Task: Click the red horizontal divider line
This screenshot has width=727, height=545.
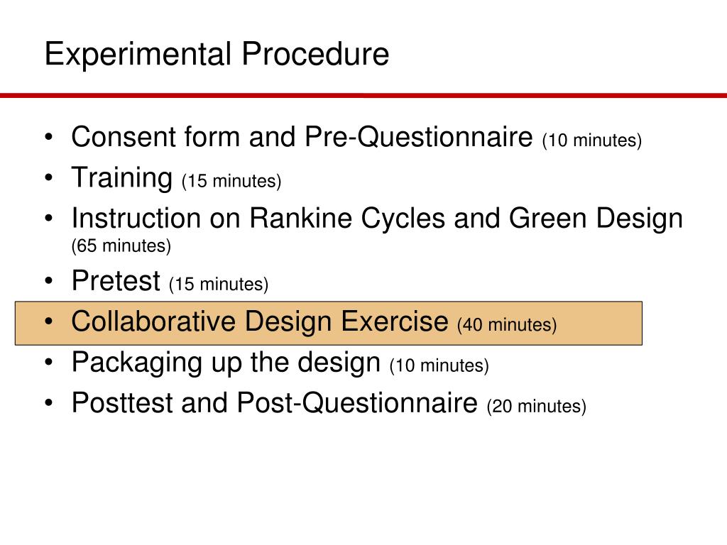Action: [x=363, y=96]
